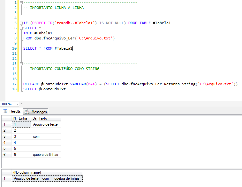Collapse the SELECT block at line 6
Viewport: 242px width, 187px height.
pos(21,28)
